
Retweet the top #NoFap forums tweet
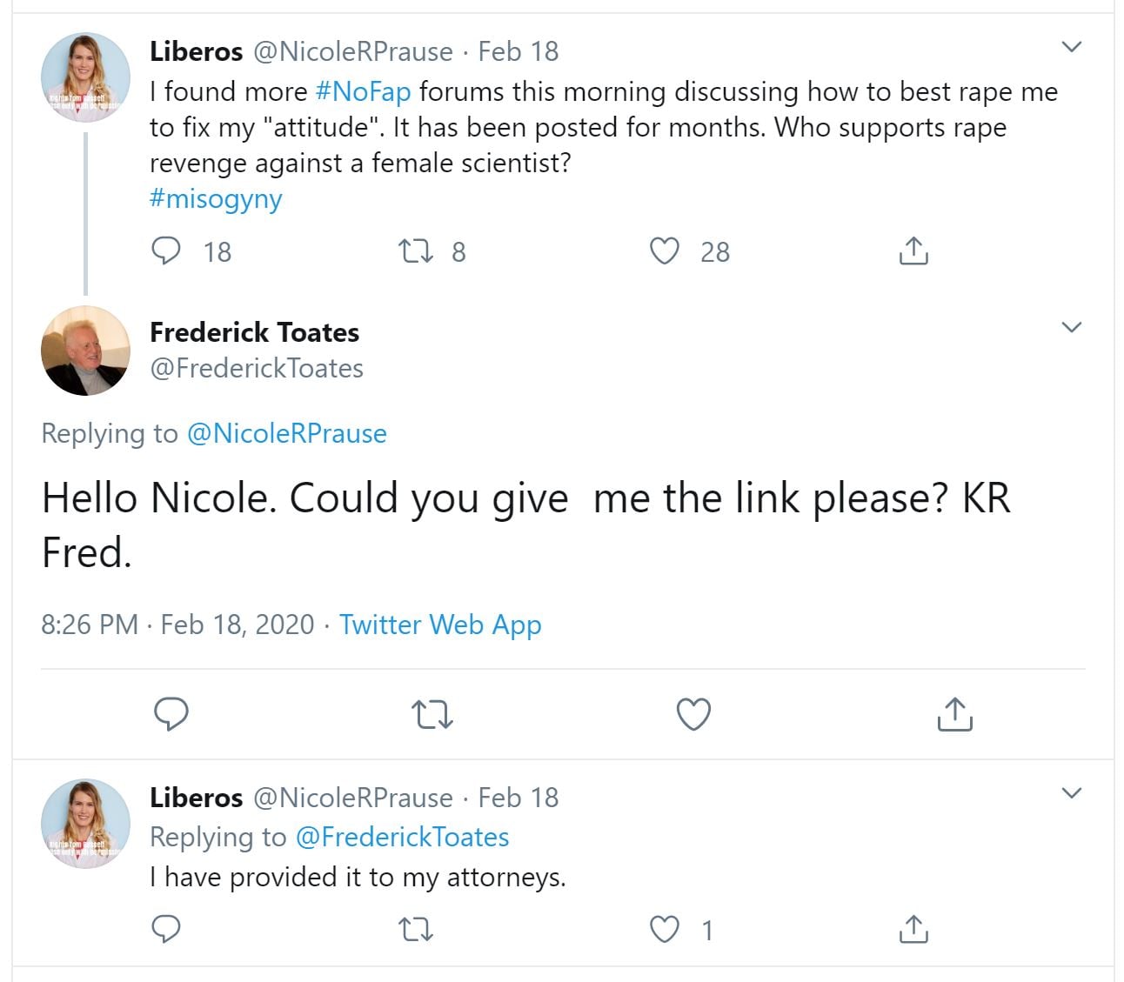415,251
